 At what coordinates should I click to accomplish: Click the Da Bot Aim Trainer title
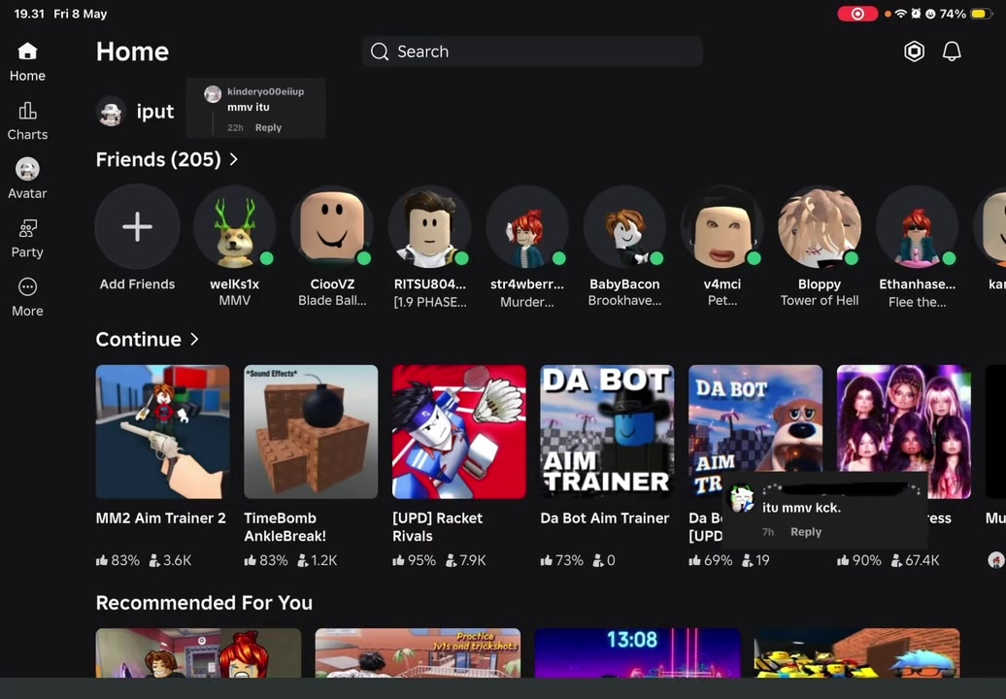[604, 518]
